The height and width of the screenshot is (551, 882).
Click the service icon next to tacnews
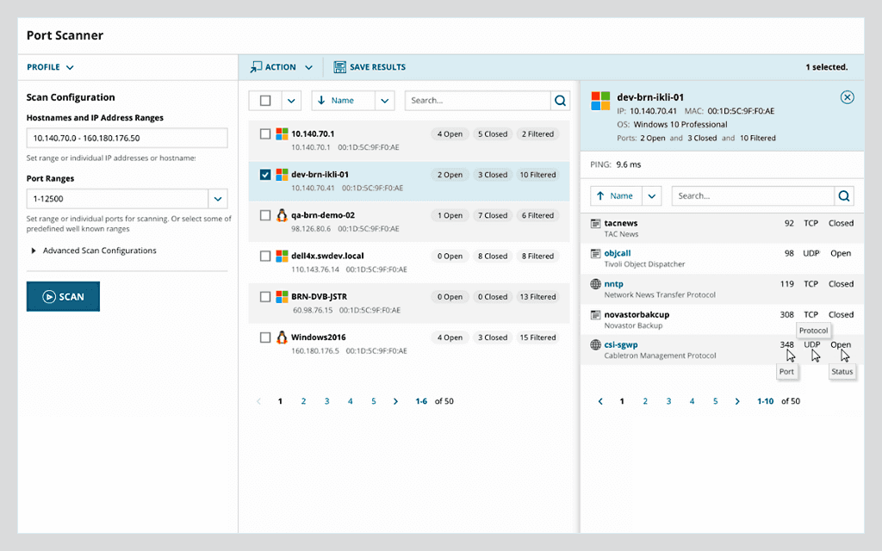tap(595, 223)
